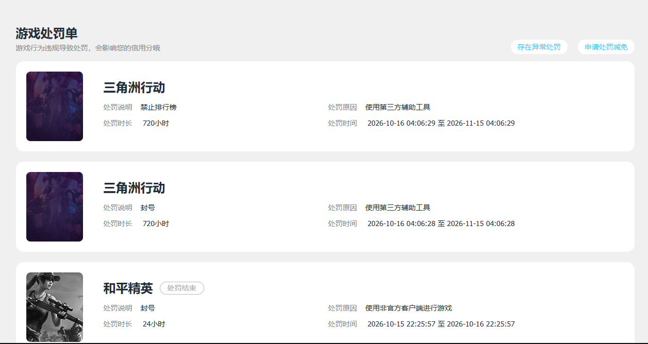Click 和平精英 penalty time ending 22:25:57
This screenshot has width=648, height=344.
441,324
